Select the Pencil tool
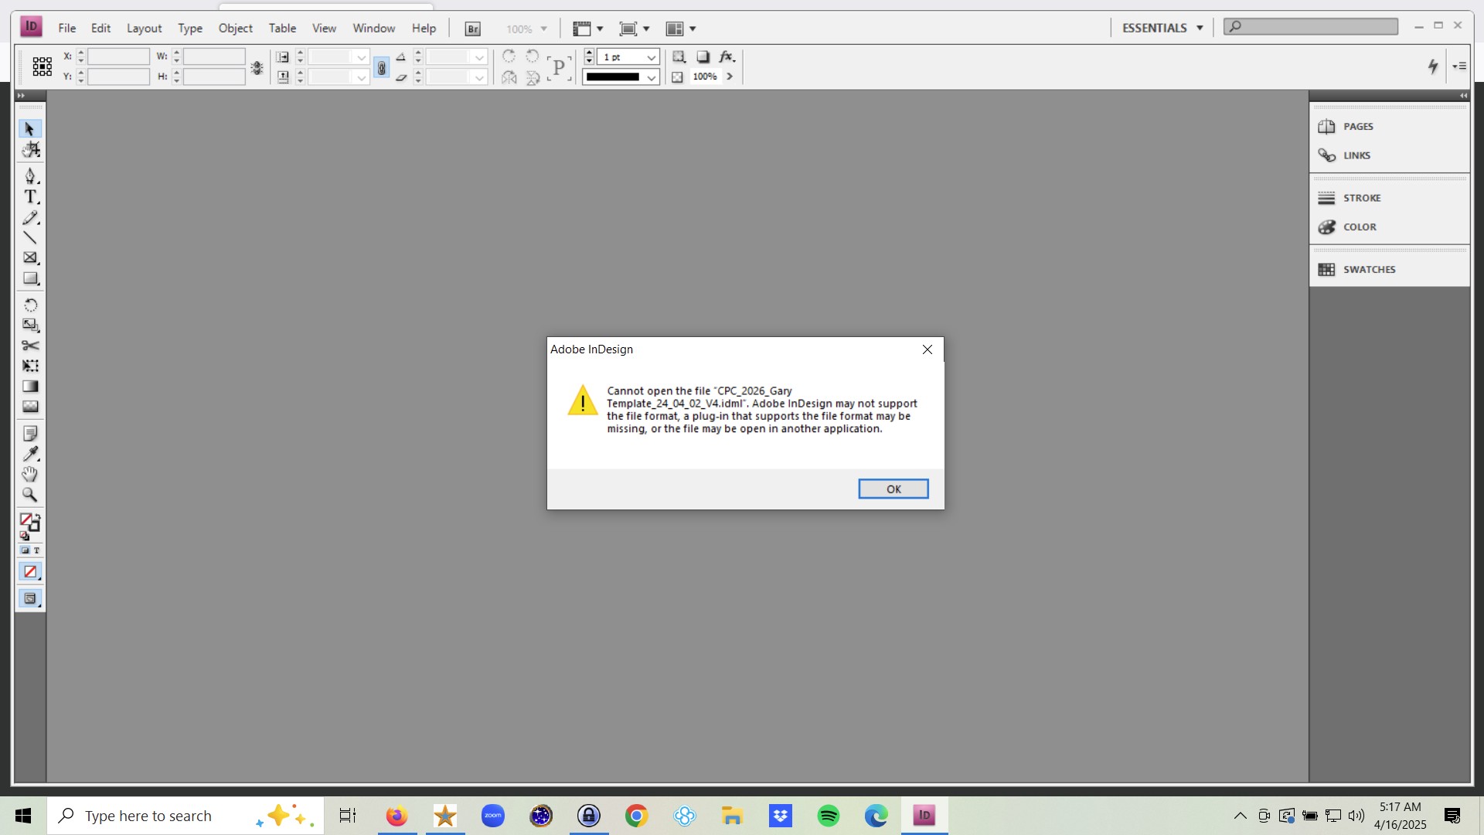This screenshot has height=835, width=1484. point(30,218)
